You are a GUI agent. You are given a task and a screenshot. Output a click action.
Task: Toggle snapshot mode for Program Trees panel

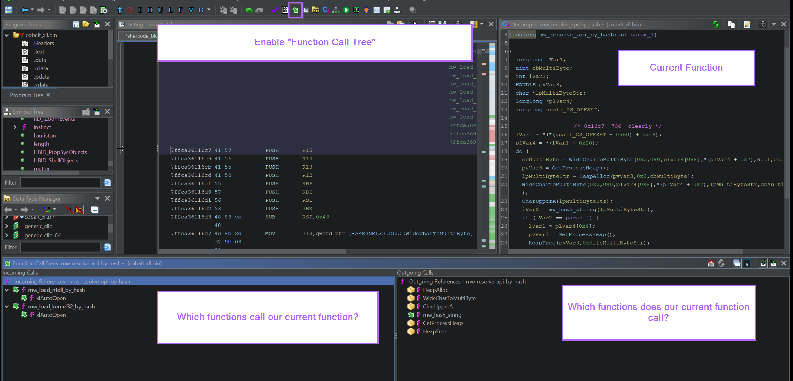(96, 24)
